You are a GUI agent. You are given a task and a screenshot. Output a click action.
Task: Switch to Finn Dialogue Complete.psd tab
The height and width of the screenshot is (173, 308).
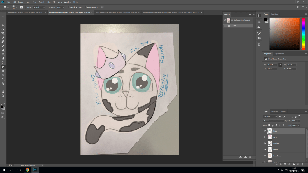pos(117,13)
